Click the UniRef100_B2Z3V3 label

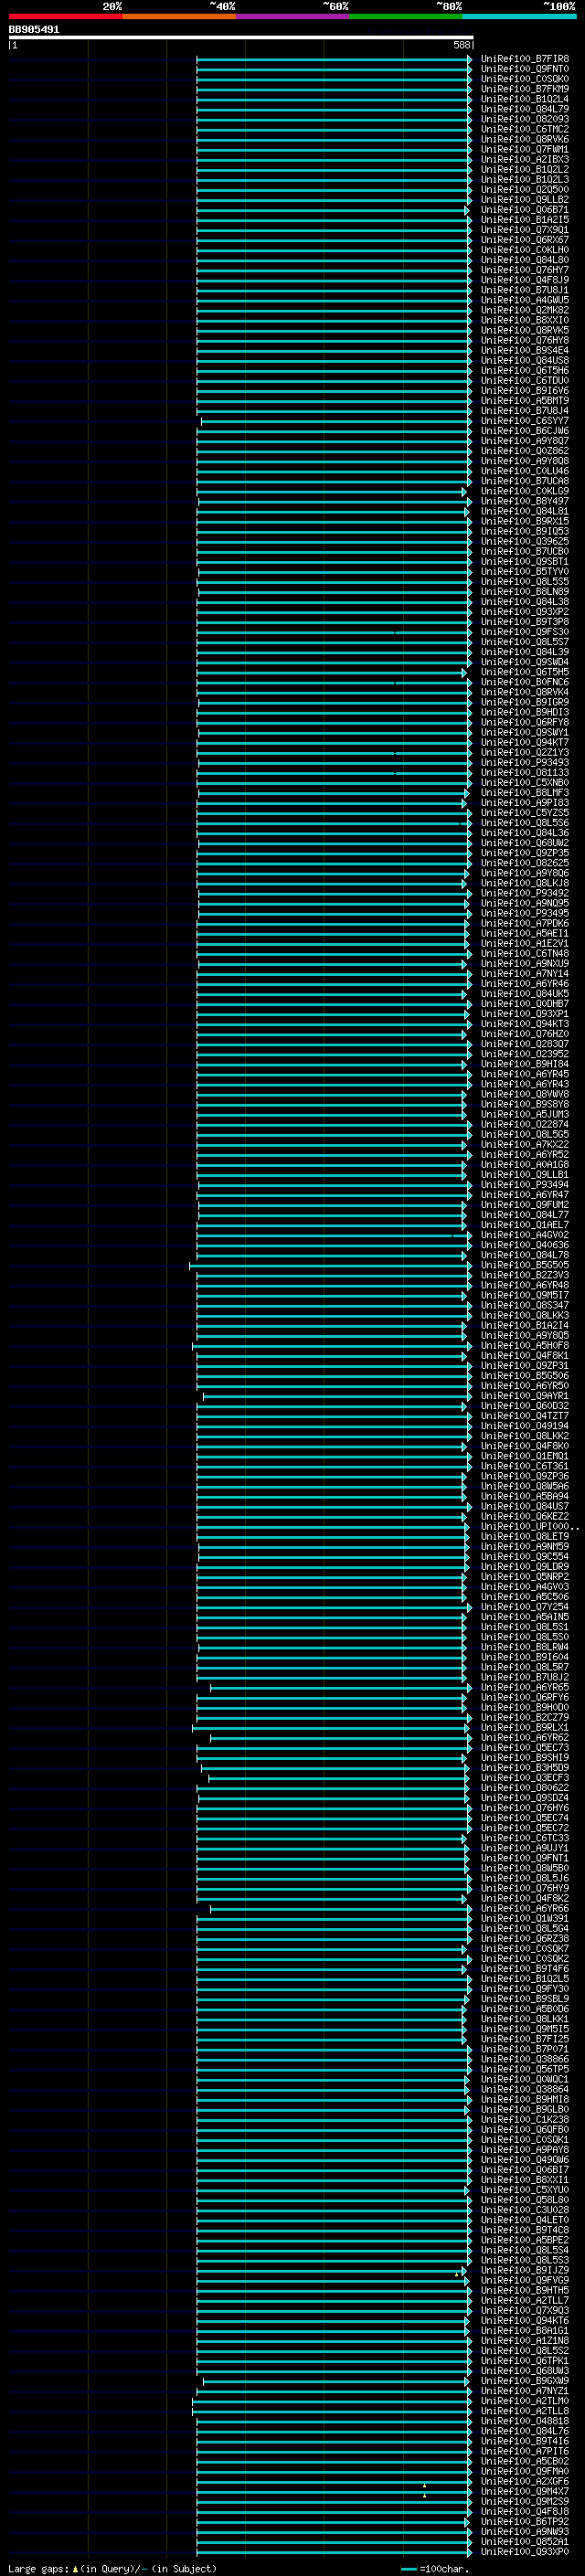pos(524,1275)
